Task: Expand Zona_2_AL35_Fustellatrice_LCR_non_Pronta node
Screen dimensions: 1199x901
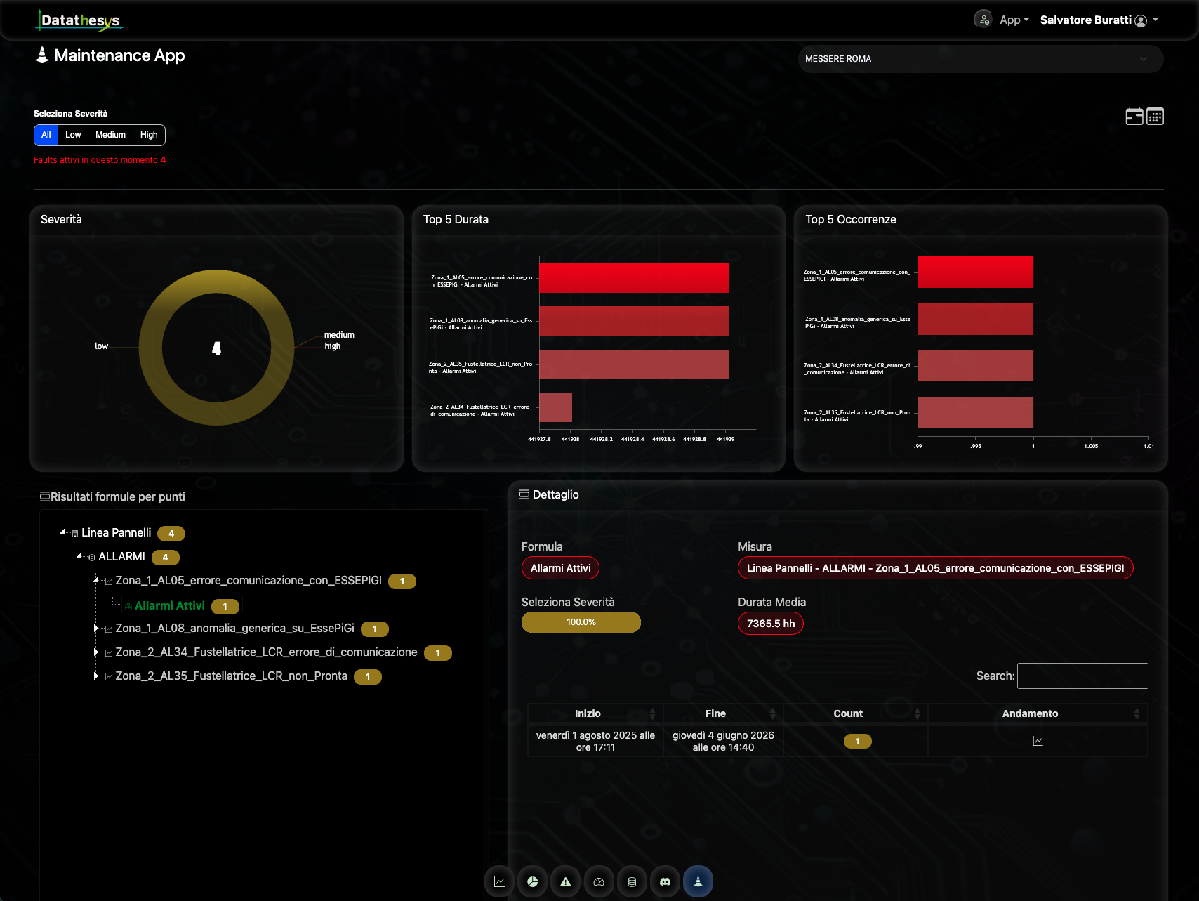Action: pos(95,676)
